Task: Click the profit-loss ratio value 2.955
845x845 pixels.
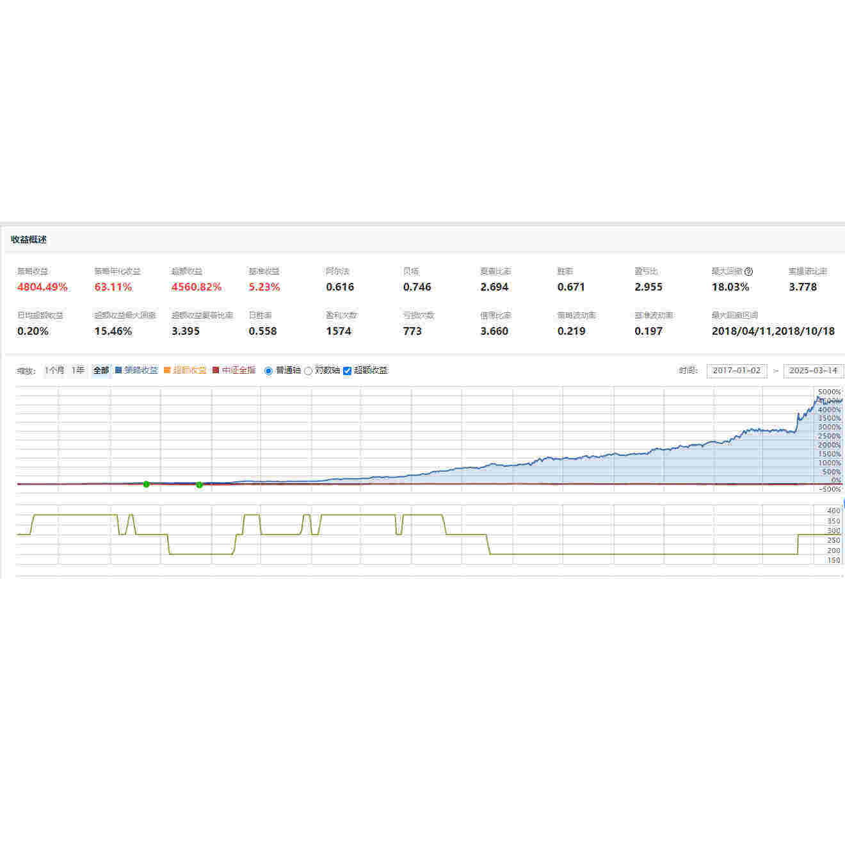Action: (648, 287)
